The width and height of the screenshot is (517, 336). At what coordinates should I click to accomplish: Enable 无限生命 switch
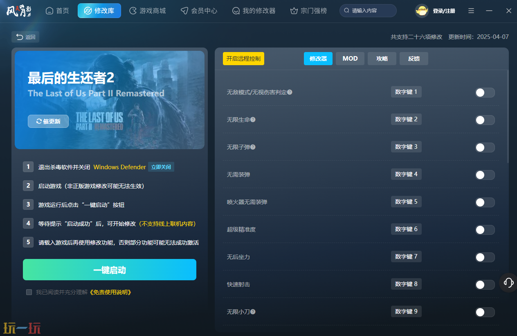485,120
